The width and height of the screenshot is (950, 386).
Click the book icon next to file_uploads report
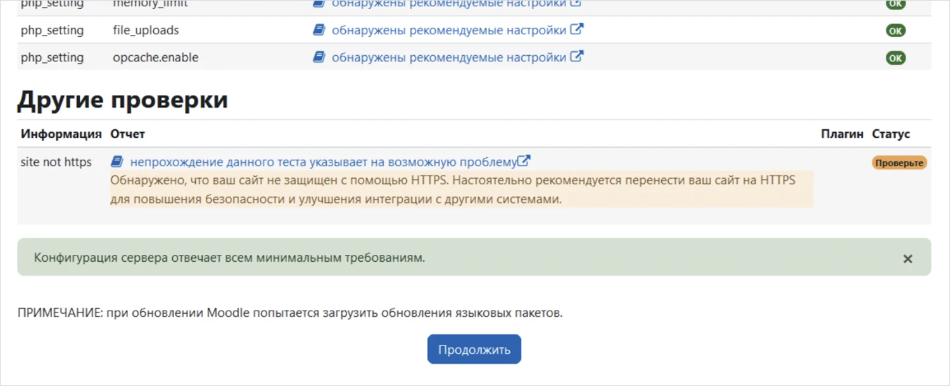point(319,29)
